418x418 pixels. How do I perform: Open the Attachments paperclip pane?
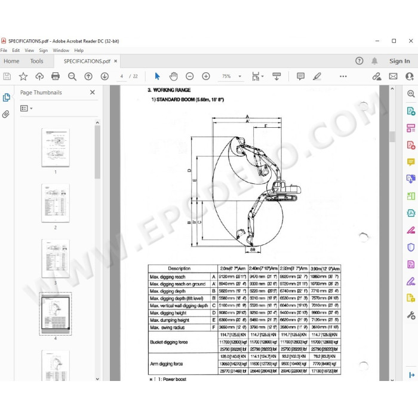[x=6, y=115]
